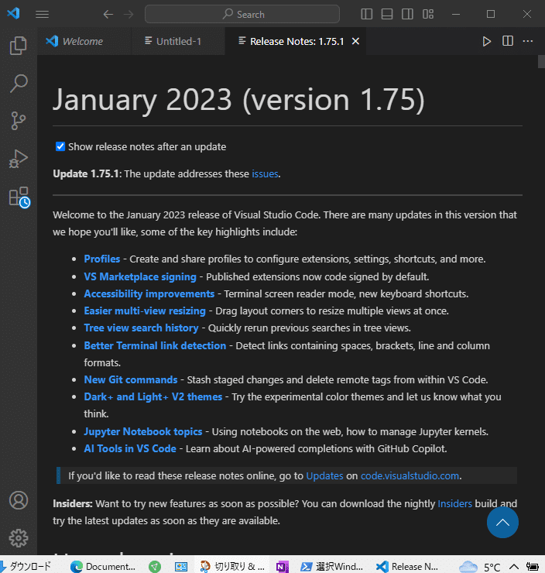Open the green paper-plane taskbar app icon

coord(155,567)
